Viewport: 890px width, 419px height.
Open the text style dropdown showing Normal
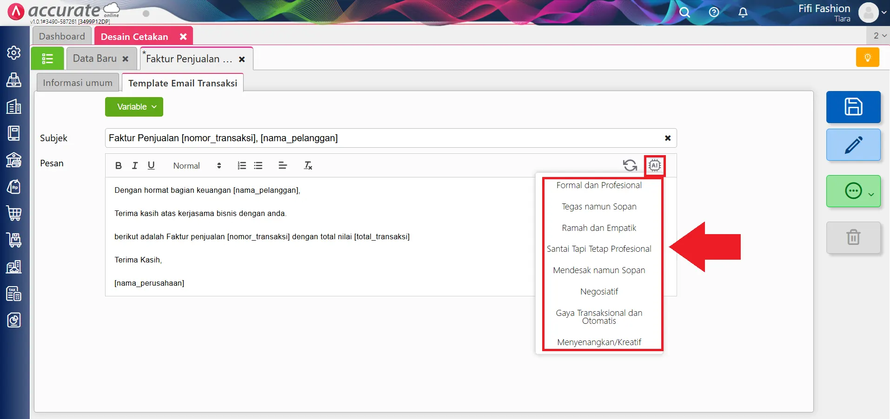pos(192,165)
